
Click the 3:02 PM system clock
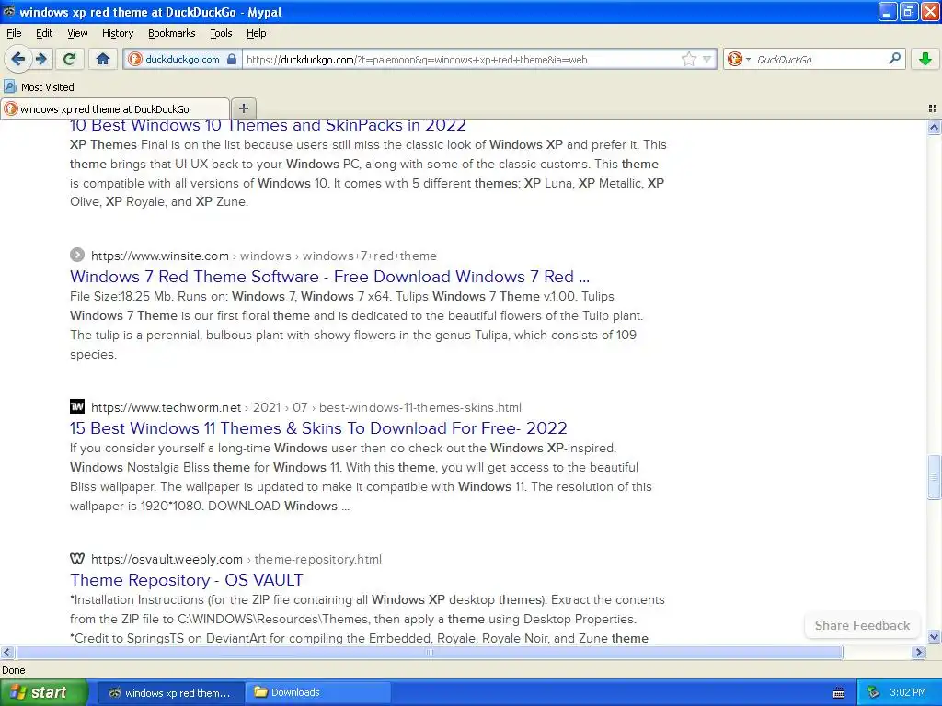tap(908, 693)
